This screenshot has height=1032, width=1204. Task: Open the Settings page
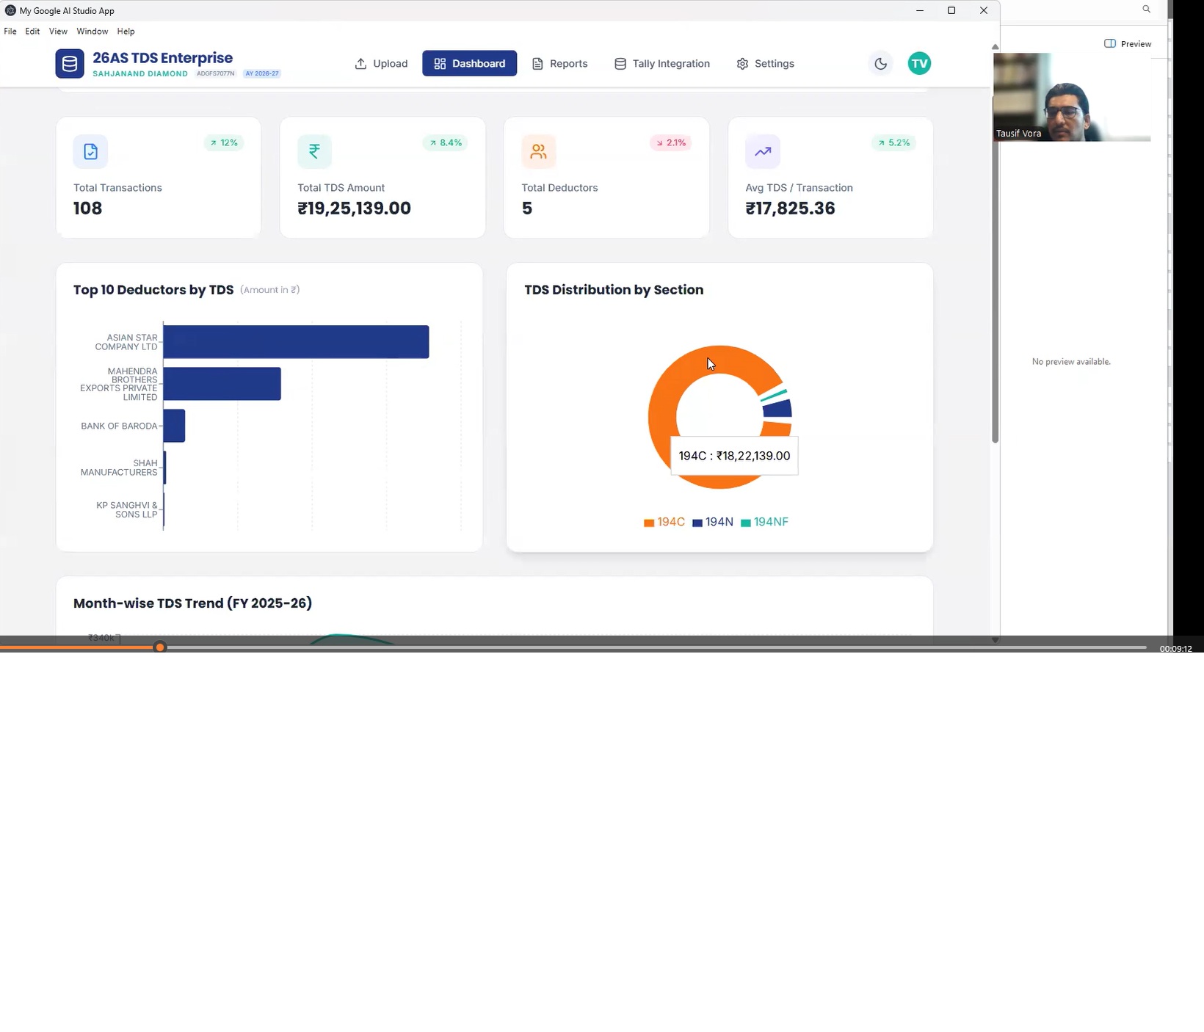765,64
